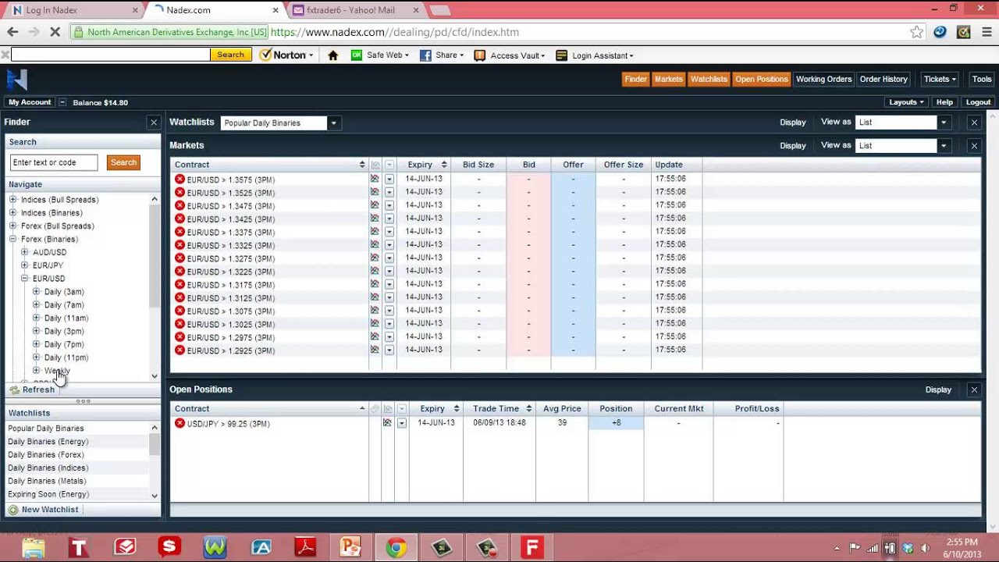Collapse the balance display minus button
This screenshot has width=999, height=562.
[x=62, y=102]
